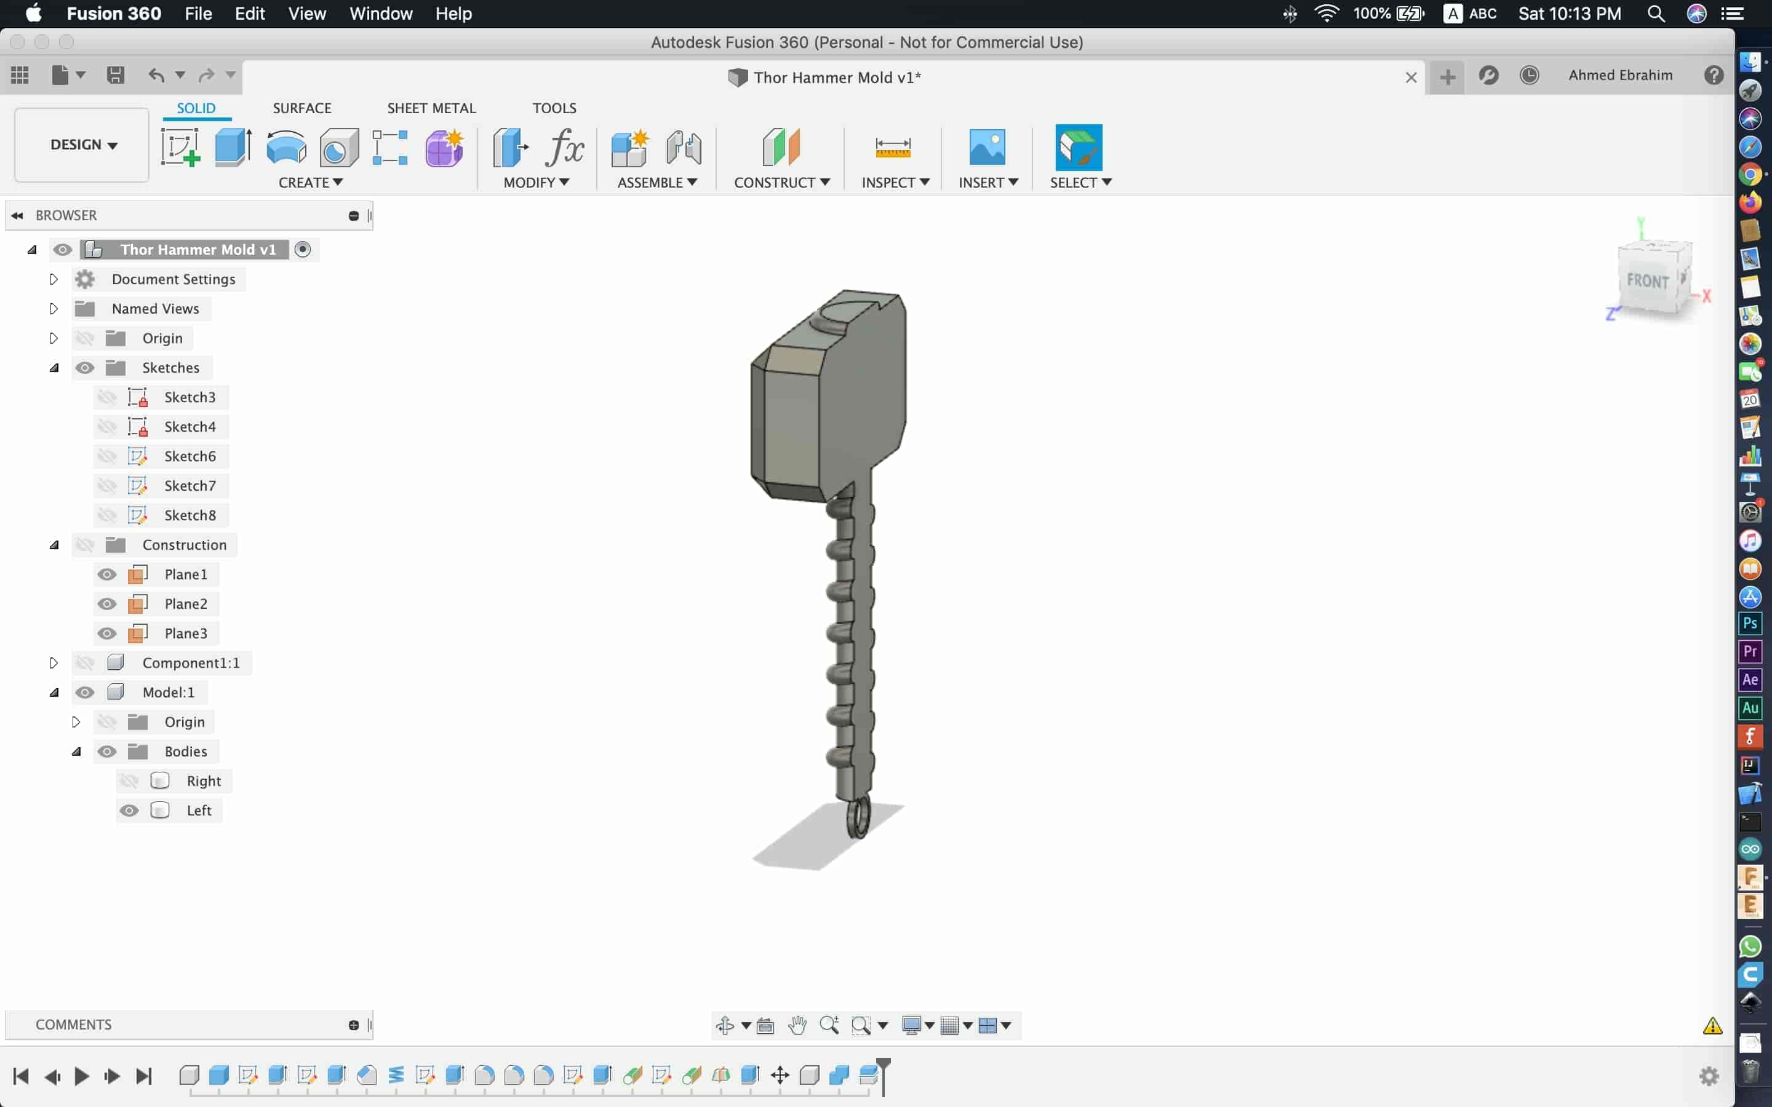Click Ahmed Ebrahim account name

(1619, 74)
